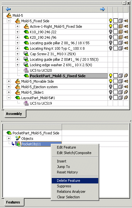This screenshot has height=208, width=132.
Task: Click the Cap Screw Z 31 part icon
Action: 26,54
